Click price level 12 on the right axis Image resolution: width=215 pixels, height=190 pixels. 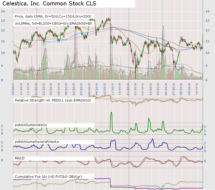tap(207, 30)
